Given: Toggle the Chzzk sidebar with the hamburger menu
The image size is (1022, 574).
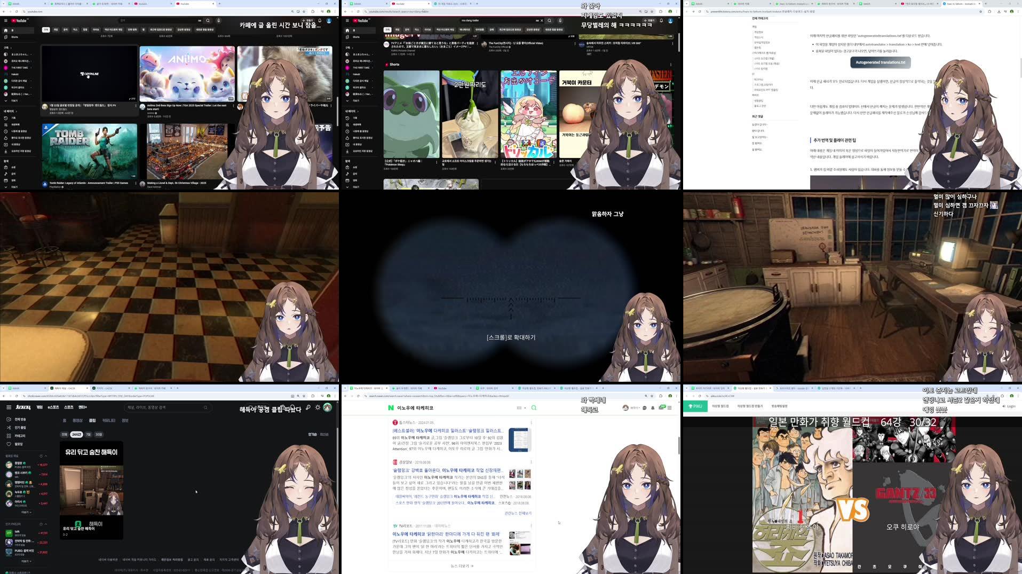Looking at the screenshot, I should pyautogui.click(x=8, y=407).
